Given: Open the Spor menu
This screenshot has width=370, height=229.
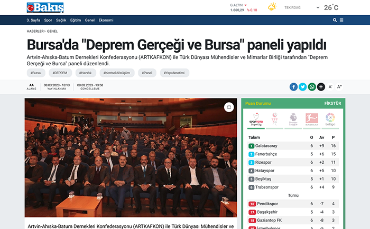Looking at the screenshot, I should click(48, 20).
